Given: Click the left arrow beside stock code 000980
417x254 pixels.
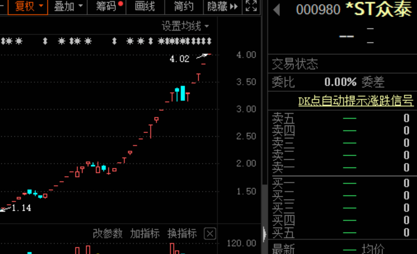Looking at the screenshot, I should click(276, 9).
